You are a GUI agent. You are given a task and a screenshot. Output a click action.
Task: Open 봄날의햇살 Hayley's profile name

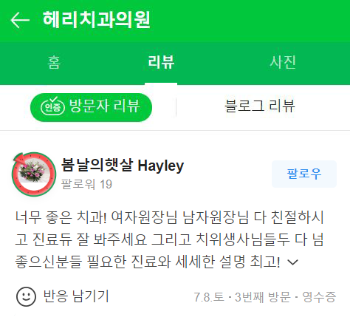tap(123, 166)
